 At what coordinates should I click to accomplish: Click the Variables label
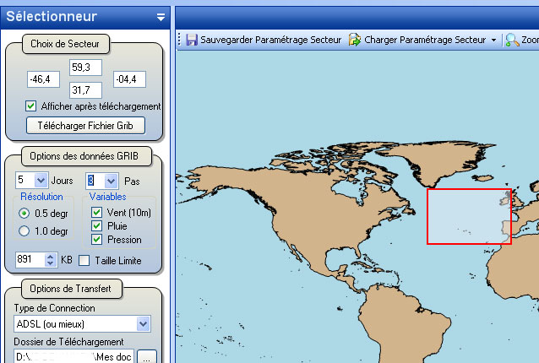107,197
